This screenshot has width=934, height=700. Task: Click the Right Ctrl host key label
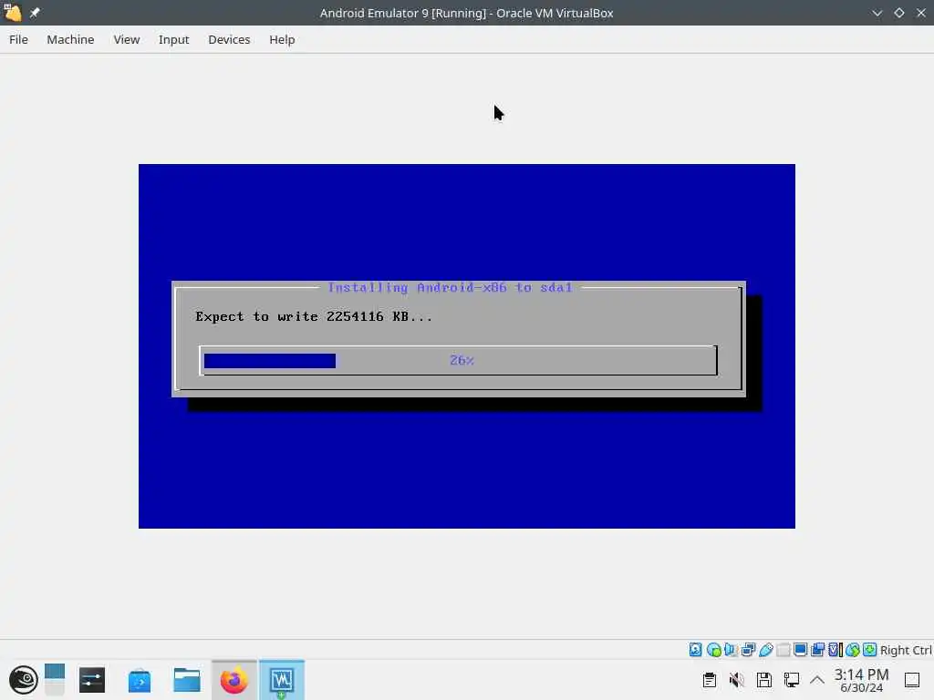(x=906, y=650)
